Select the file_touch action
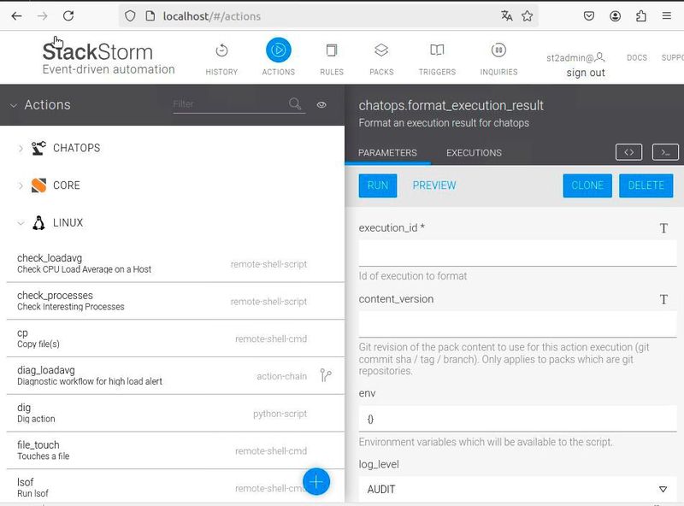 [x=175, y=450]
